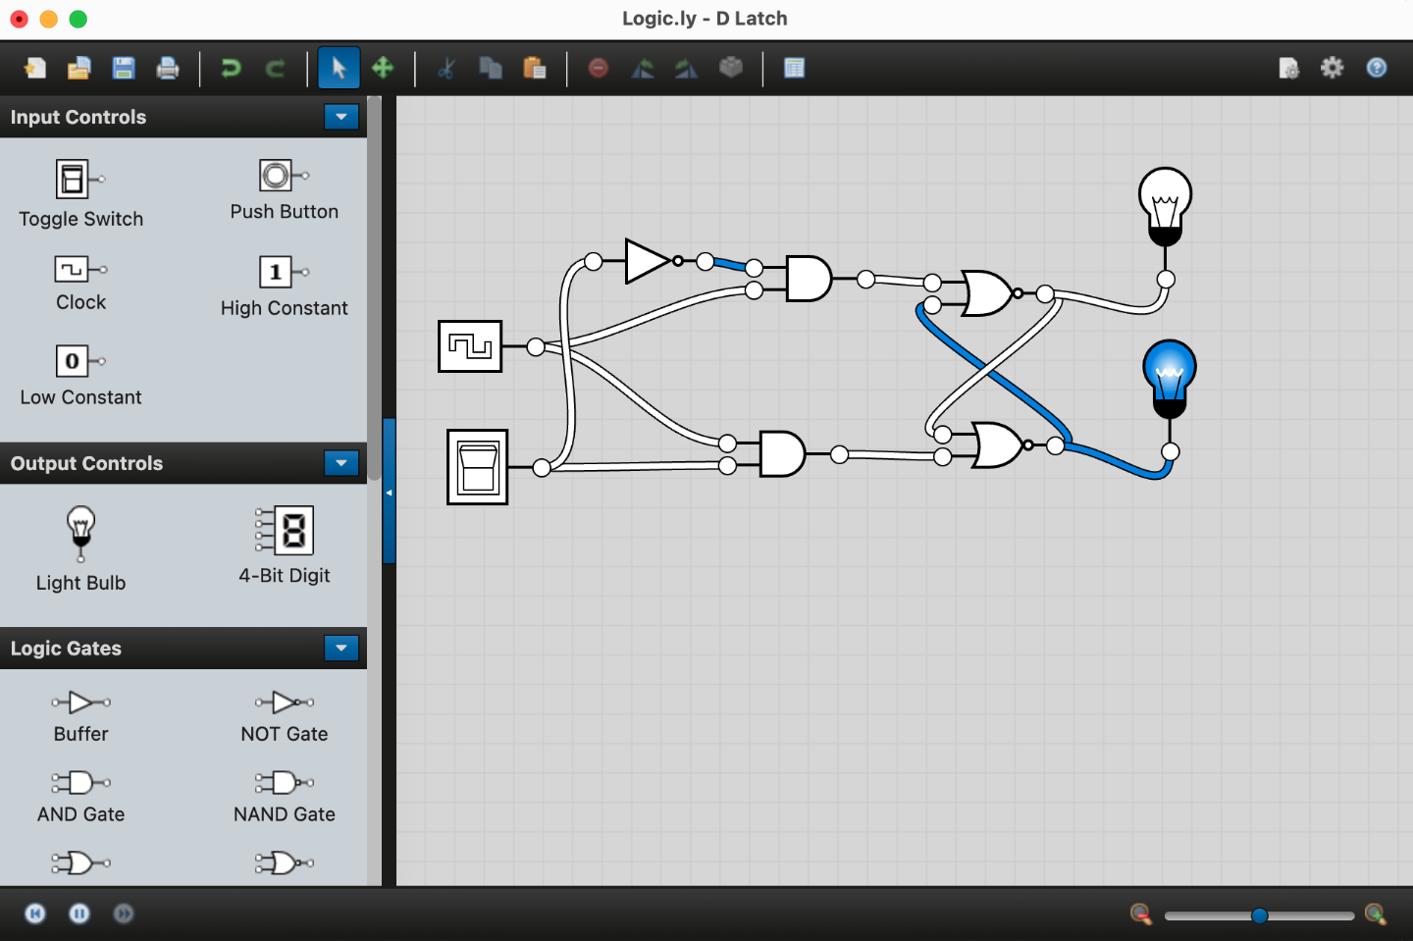Click the clock component on the canvas
This screenshot has width=1413, height=941.
point(470,346)
